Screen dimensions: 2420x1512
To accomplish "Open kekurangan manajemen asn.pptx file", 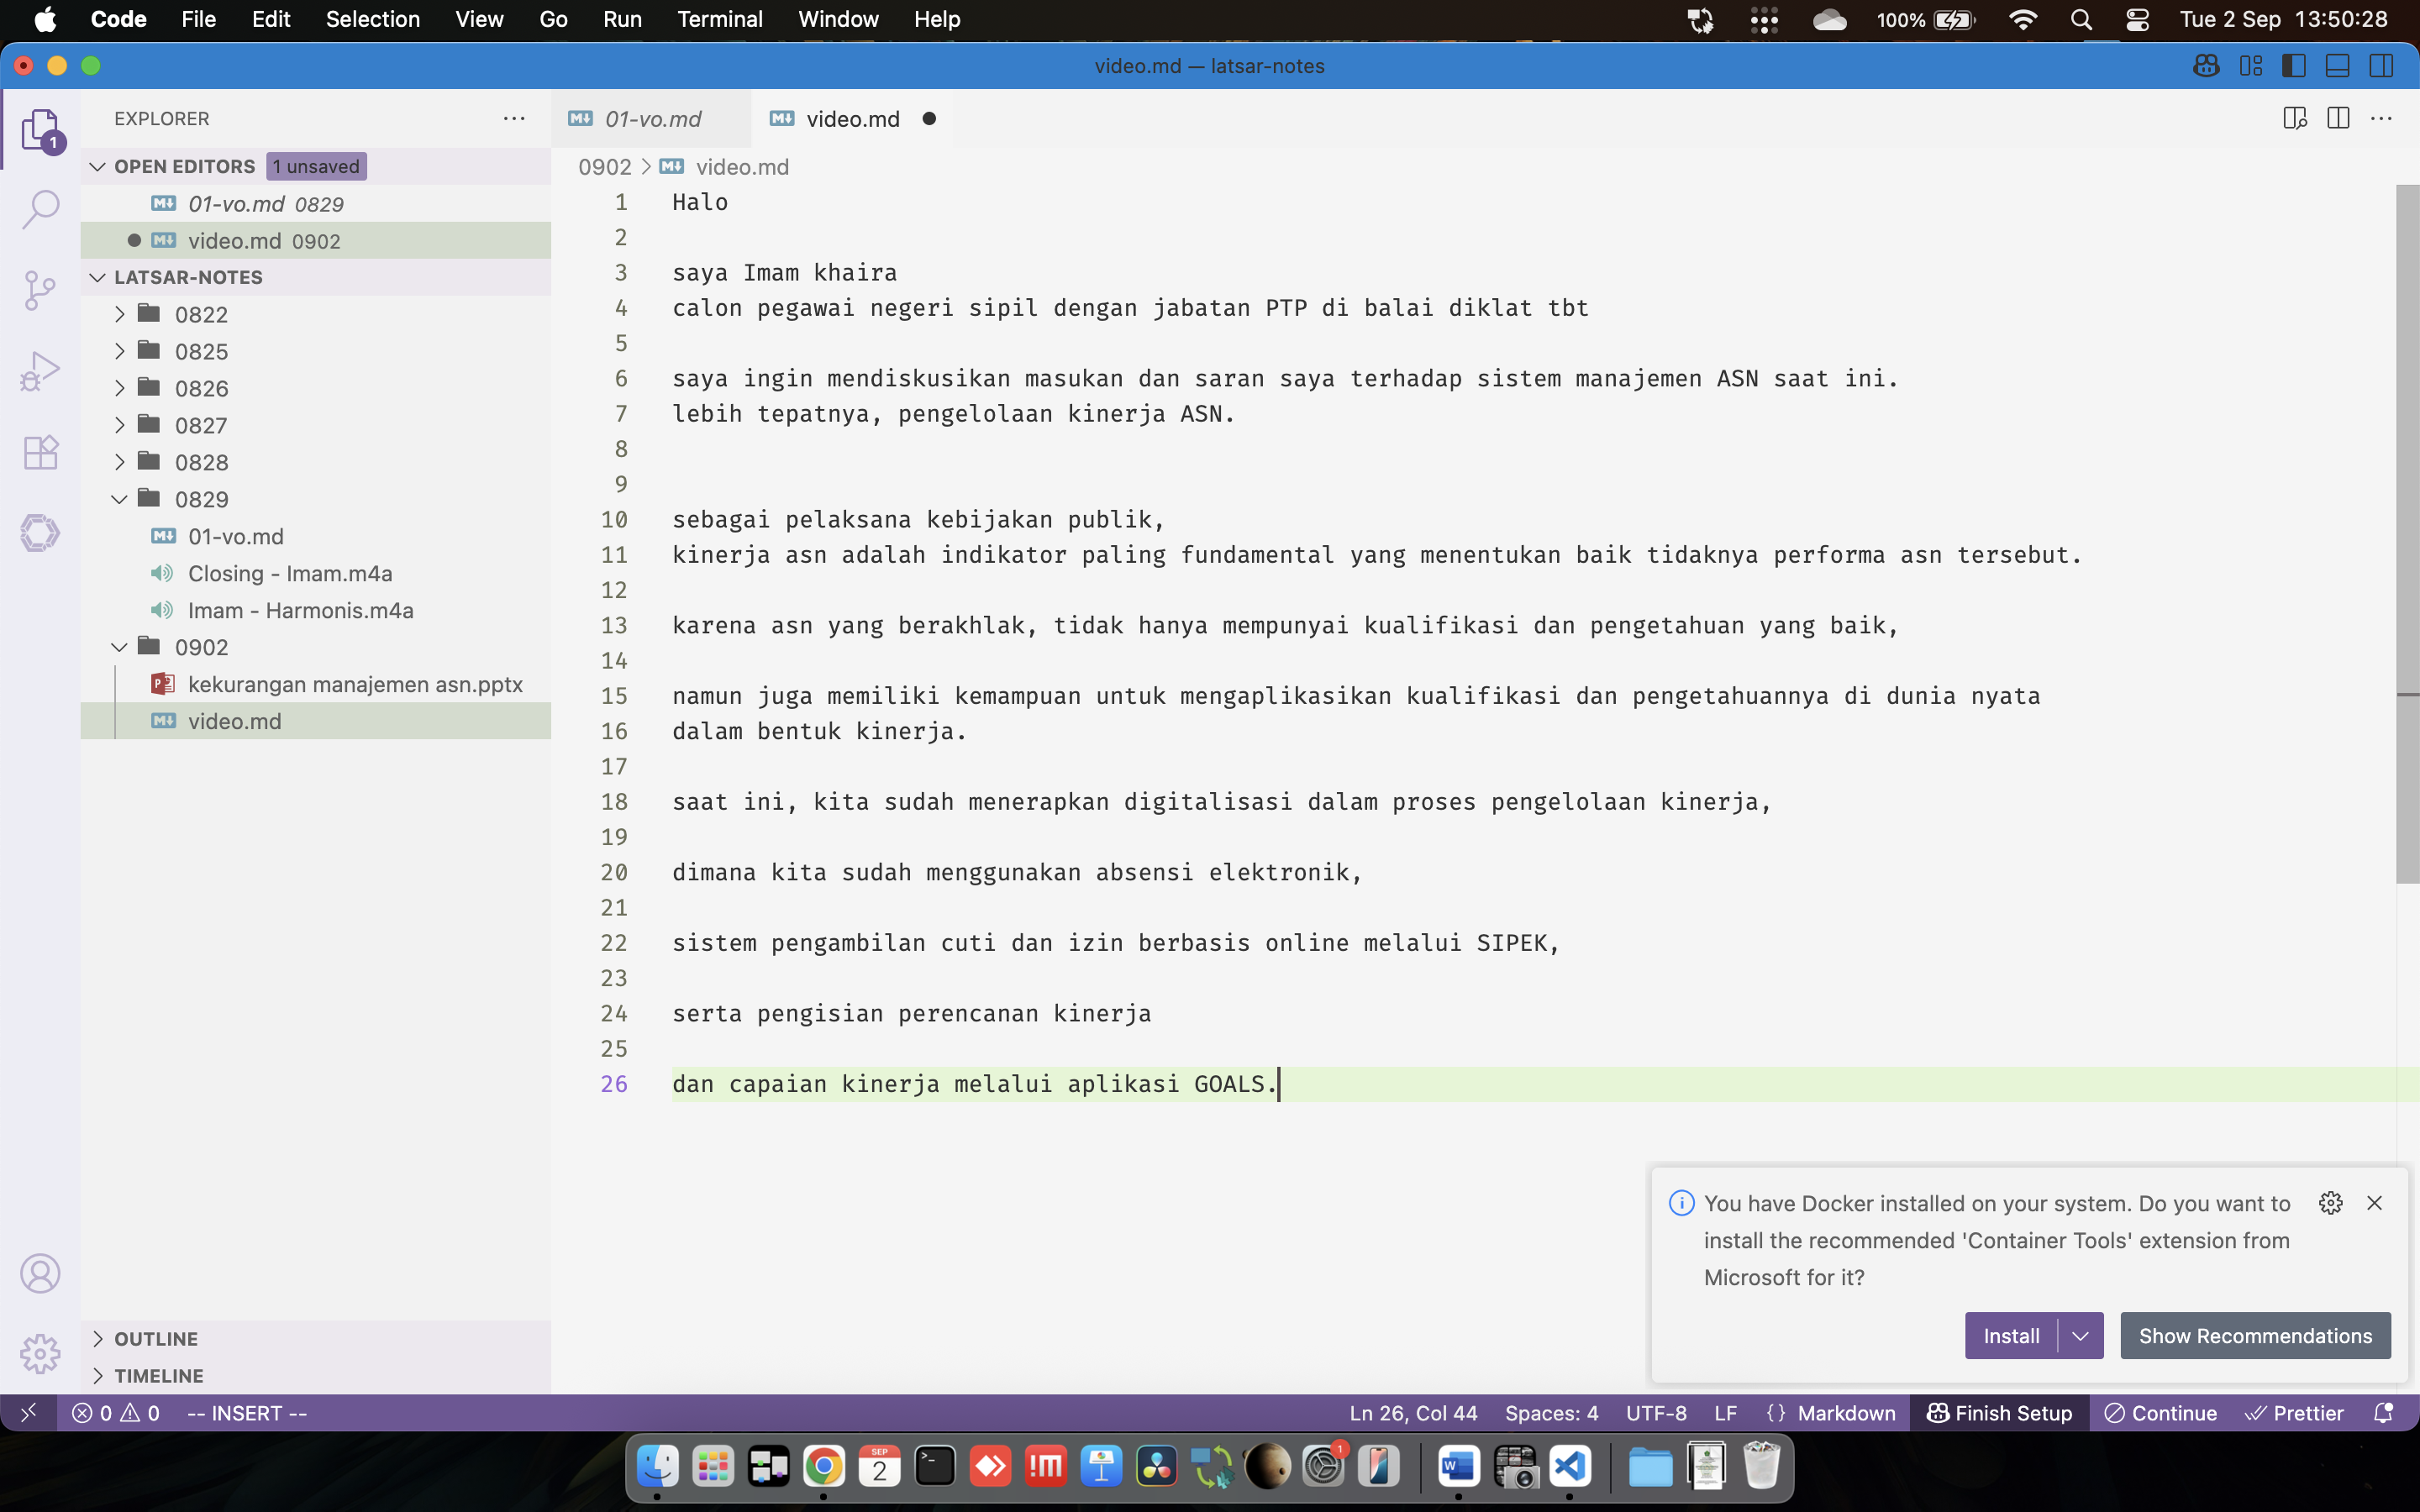I will click(355, 684).
